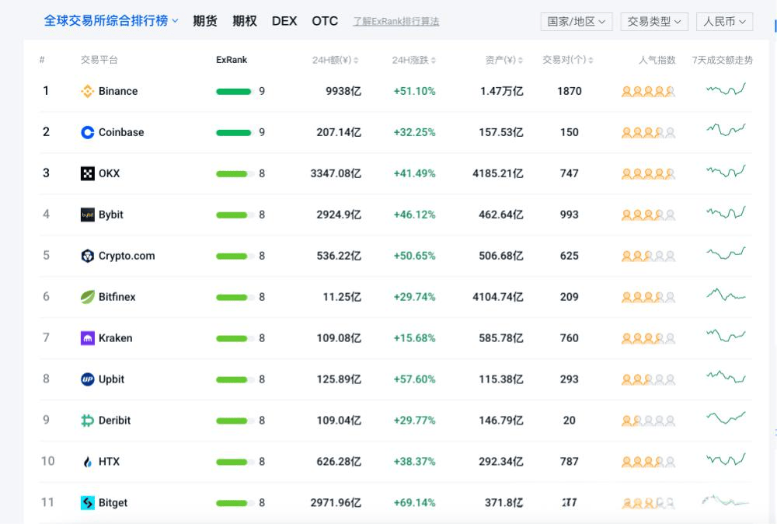This screenshot has width=777, height=524.
Task: Open 国家/地区 filter dropdown
Action: click(577, 22)
